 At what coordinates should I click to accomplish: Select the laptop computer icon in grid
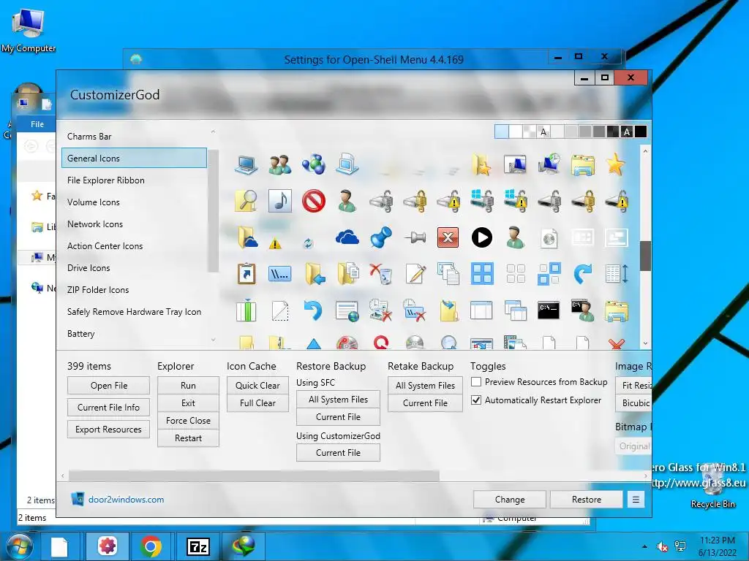[x=246, y=164]
